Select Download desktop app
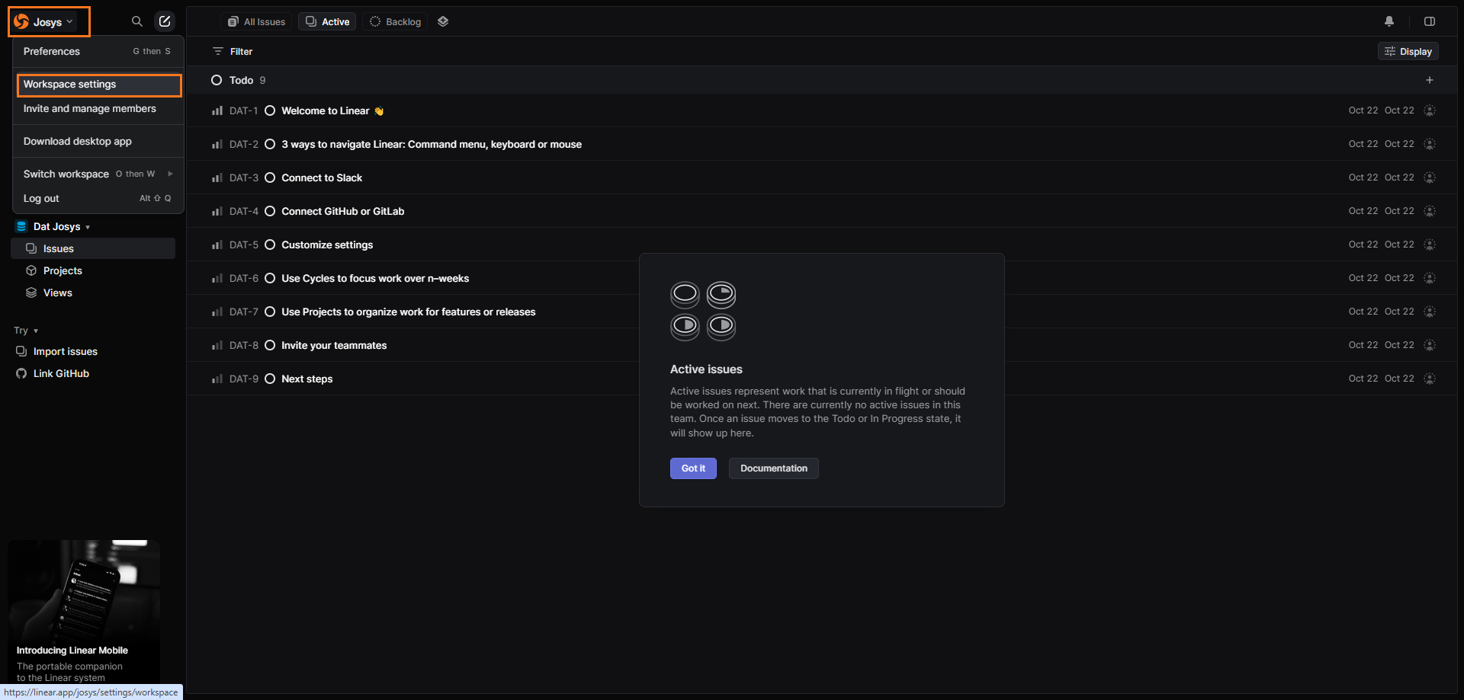This screenshot has width=1464, height=700. [x=98, y=142]
